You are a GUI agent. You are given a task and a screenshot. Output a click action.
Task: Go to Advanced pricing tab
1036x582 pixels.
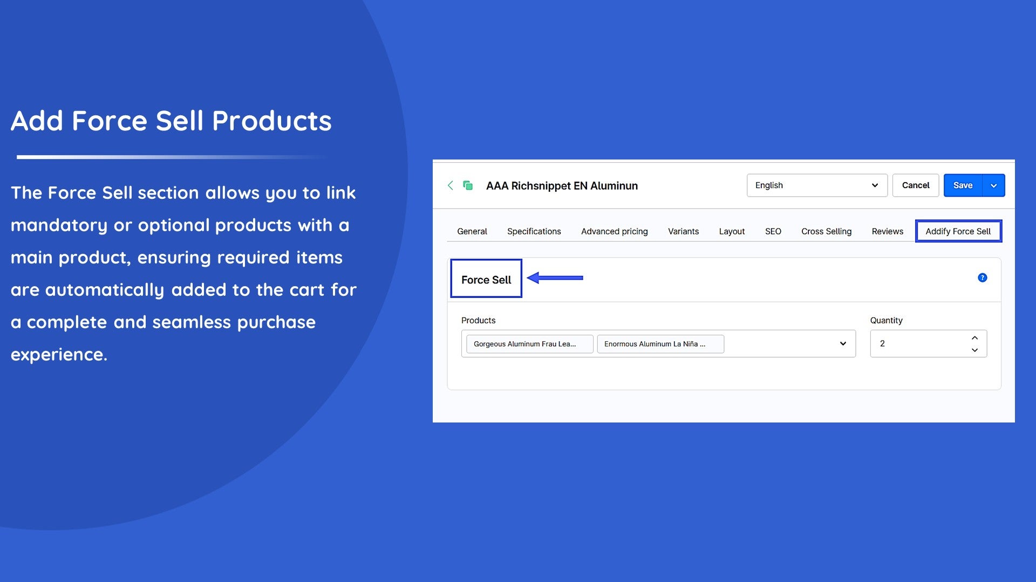[614, 231]
